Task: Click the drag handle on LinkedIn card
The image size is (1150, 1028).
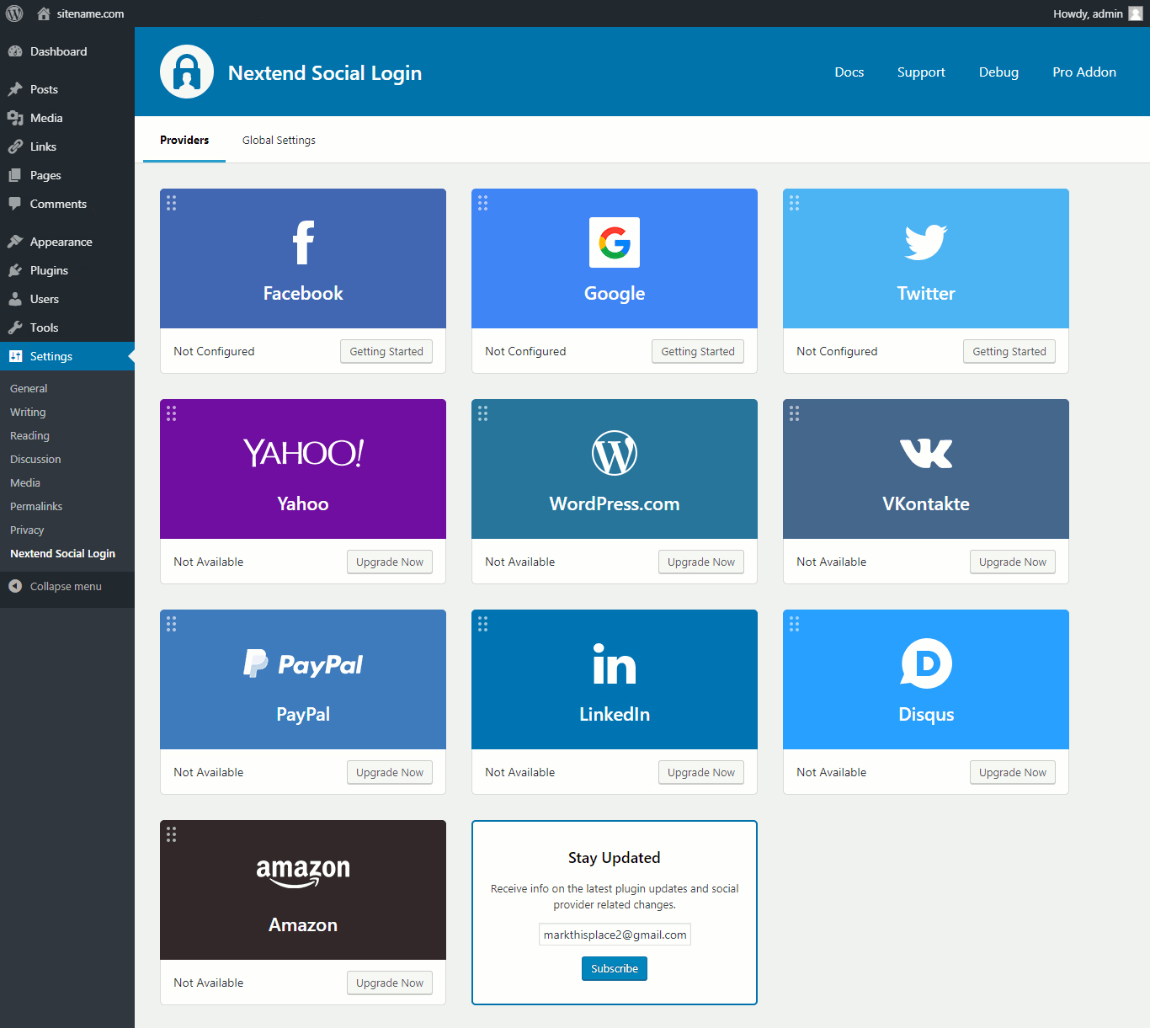Action: pyautogui.click(x=483, y=624)
